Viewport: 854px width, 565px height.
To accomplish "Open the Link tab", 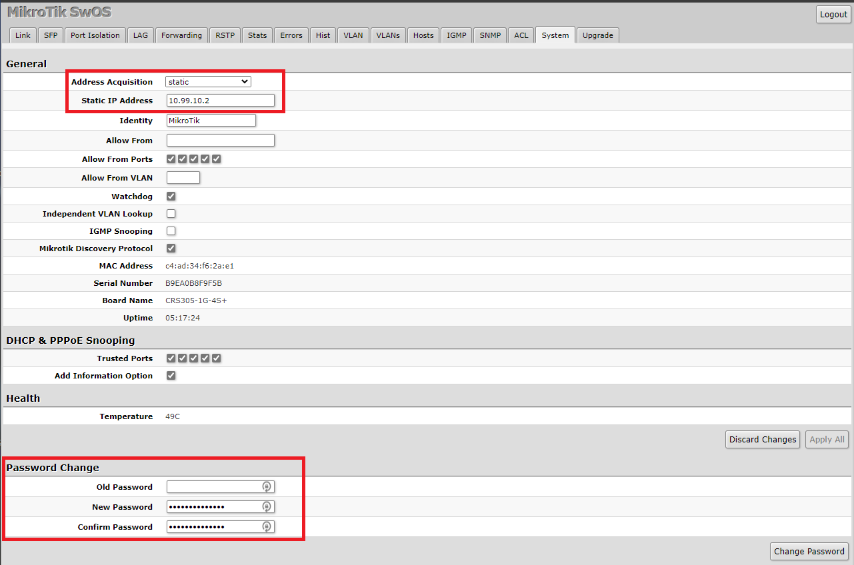I will pyautogui.click(x=23, y=35).
